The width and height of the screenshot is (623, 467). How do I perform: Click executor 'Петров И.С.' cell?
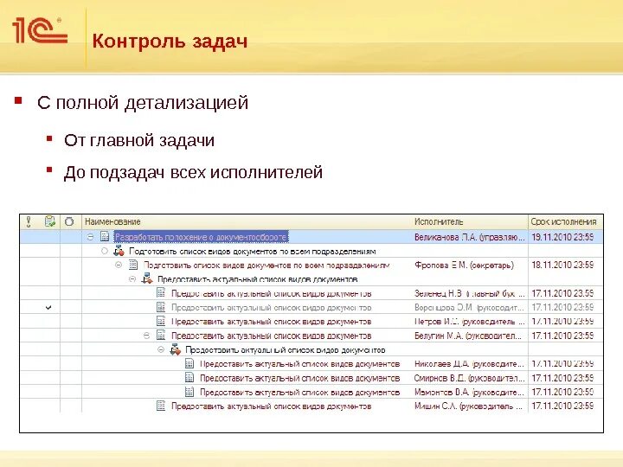pyautogui.click(x=470, y=321)
